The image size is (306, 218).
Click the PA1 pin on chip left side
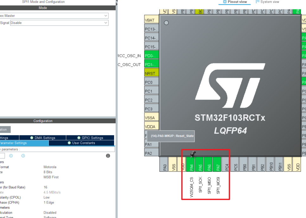pos(151,144)
